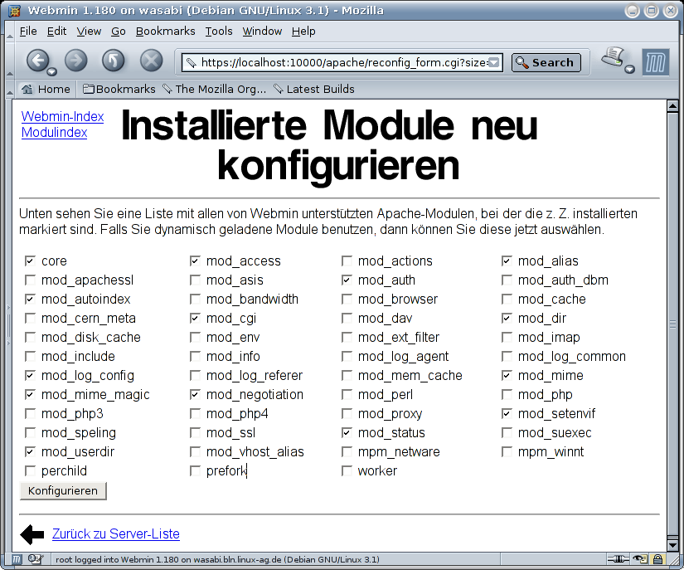Click inside the URL address field
The image size is (684, 570).
[x=343, y=63]
